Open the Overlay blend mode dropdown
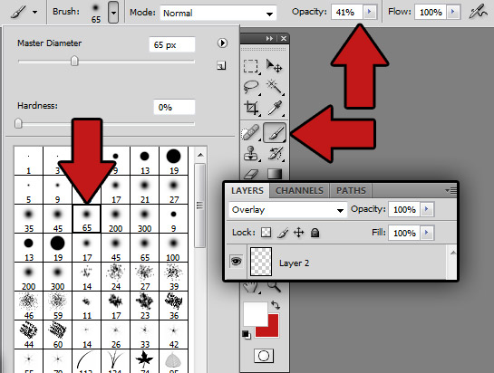The width and height of the screenshot is (494, 373). [x=288, y=210]
